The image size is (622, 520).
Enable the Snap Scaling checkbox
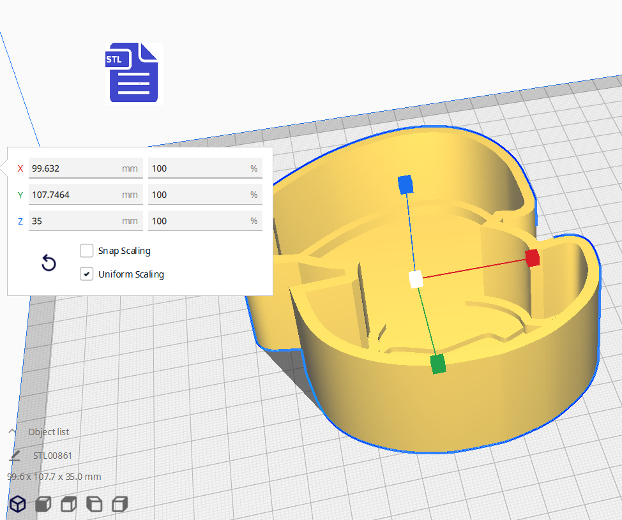pyautogui.click(x=87, y=251)
